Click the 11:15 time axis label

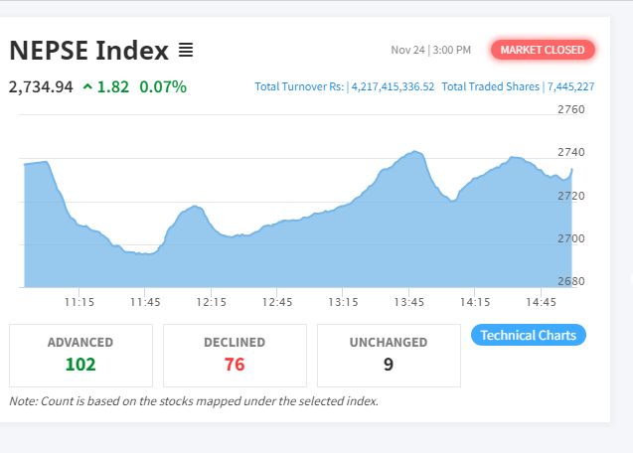[79, 302]
